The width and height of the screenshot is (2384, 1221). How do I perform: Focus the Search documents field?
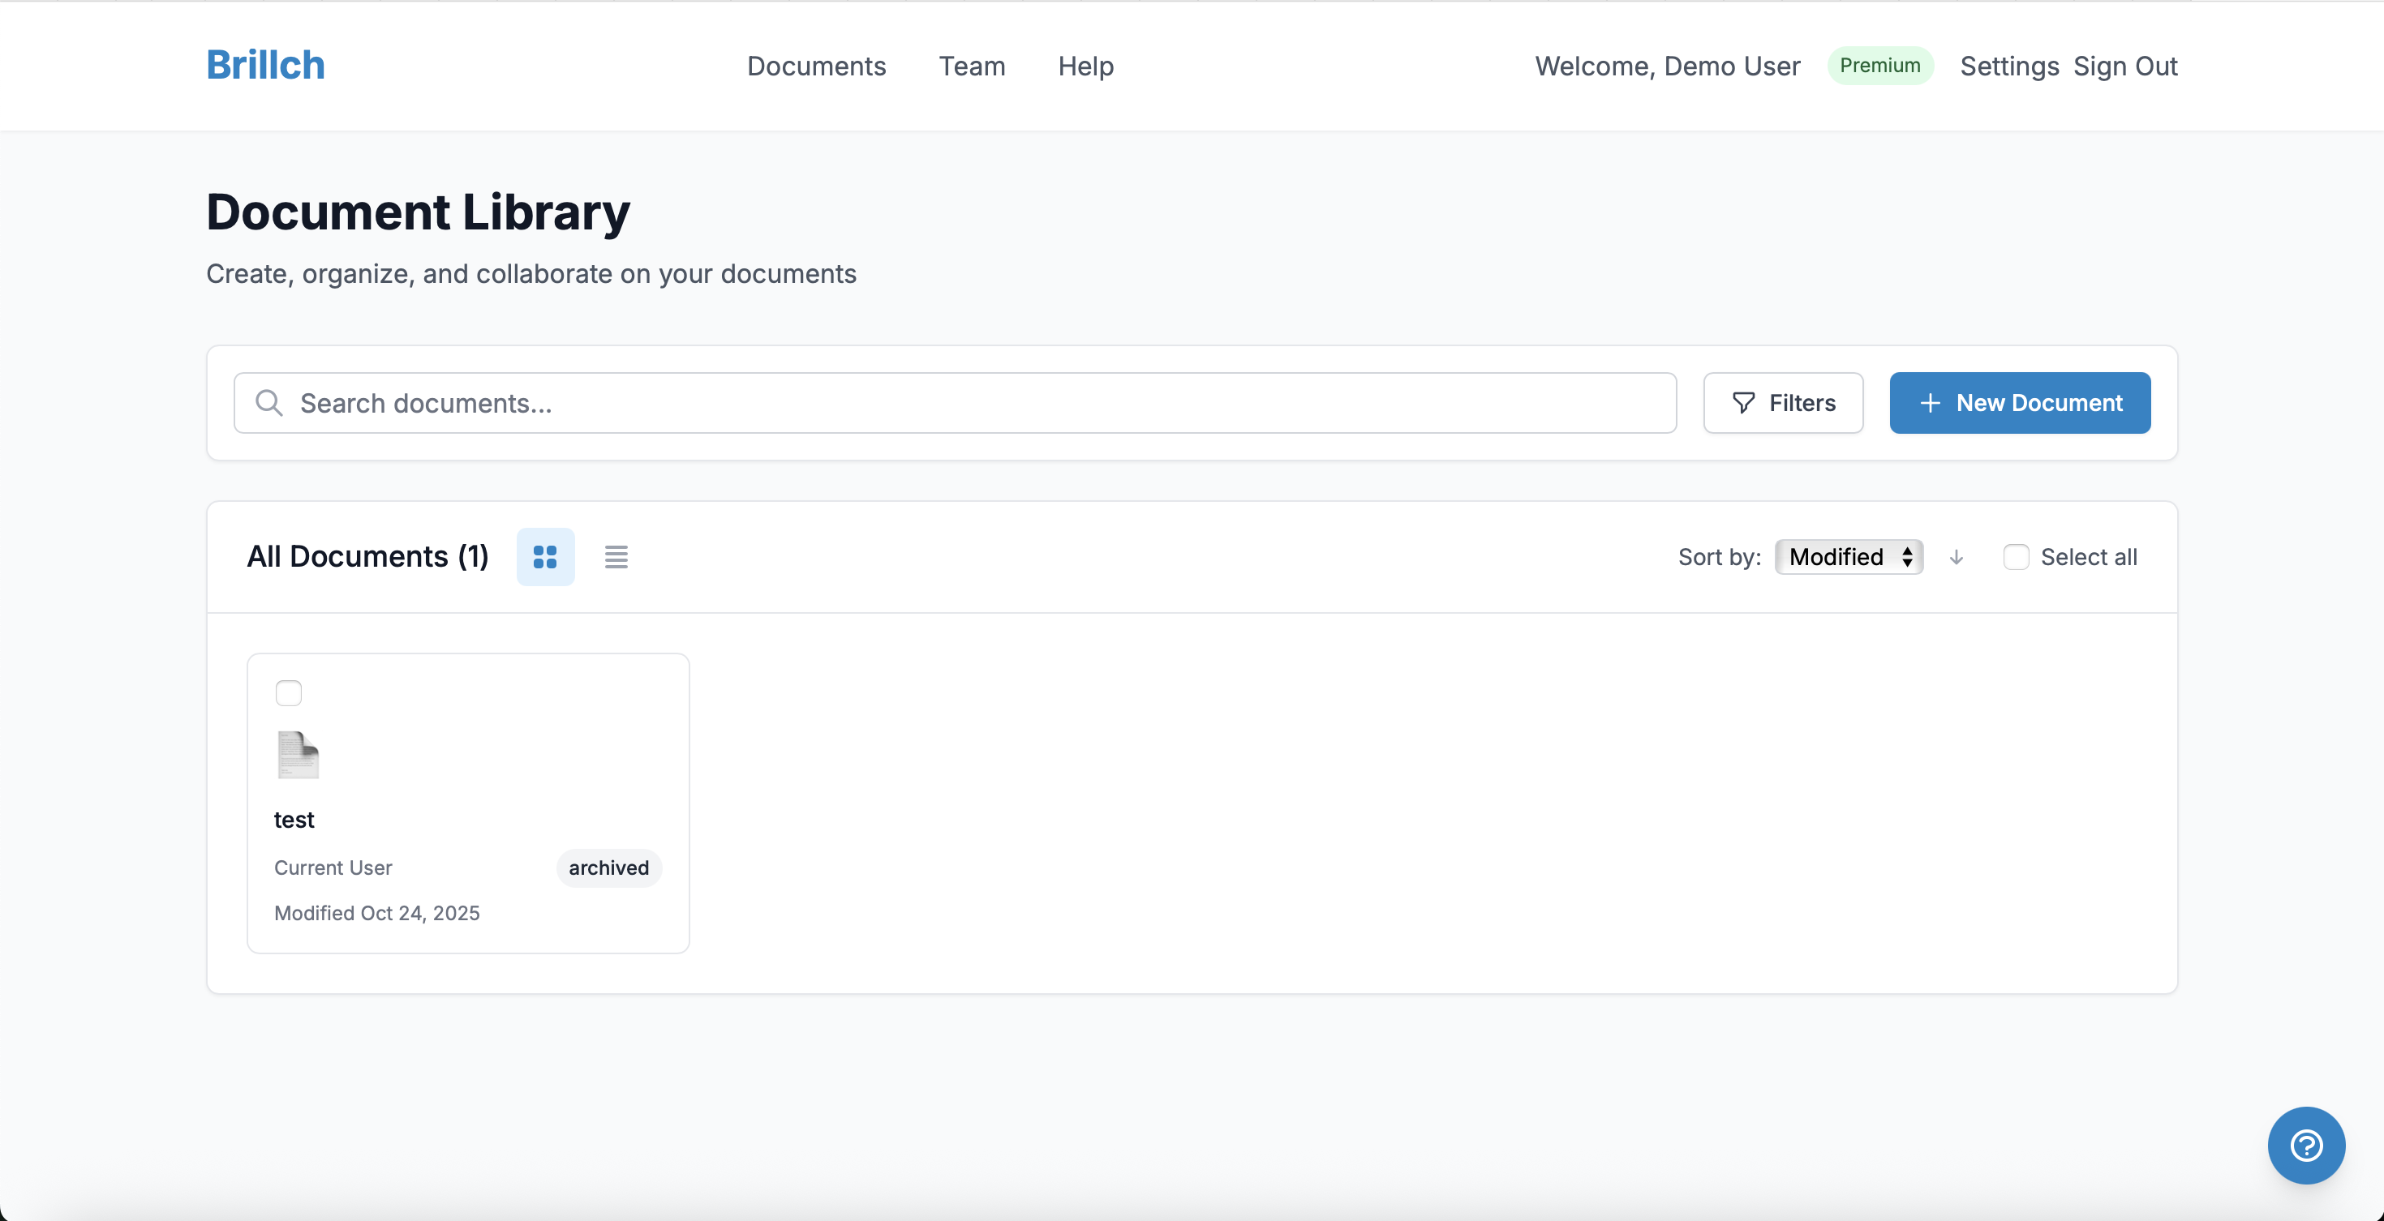(981, 403)
